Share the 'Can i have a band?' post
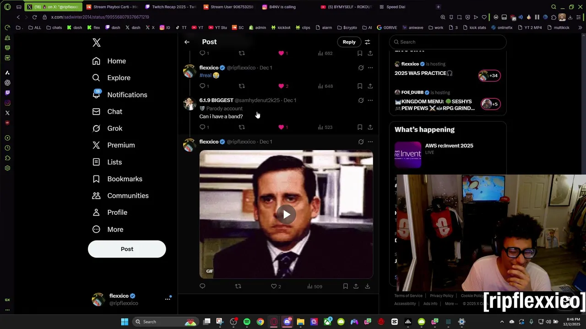 click(x=370, y=127)
